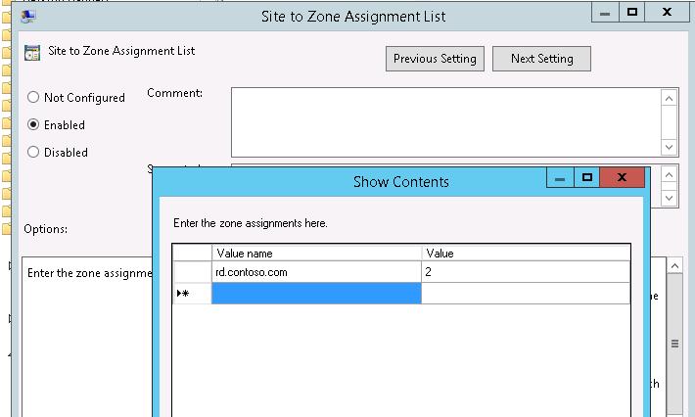
Task: Select the rd.contoso.com row header
Action: [x=192, y=272]
